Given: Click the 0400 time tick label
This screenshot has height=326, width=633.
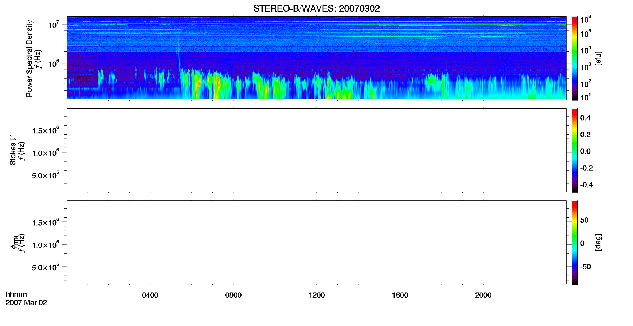Looking at the screenshot, I should pyautogui.click(x=150, y=295).
